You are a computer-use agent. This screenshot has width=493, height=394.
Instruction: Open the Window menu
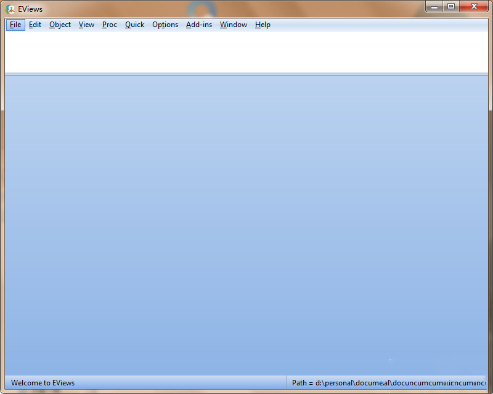coord(233,25)
